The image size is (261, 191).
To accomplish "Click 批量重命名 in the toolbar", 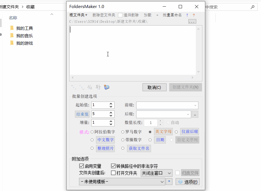I will (172, 15).
